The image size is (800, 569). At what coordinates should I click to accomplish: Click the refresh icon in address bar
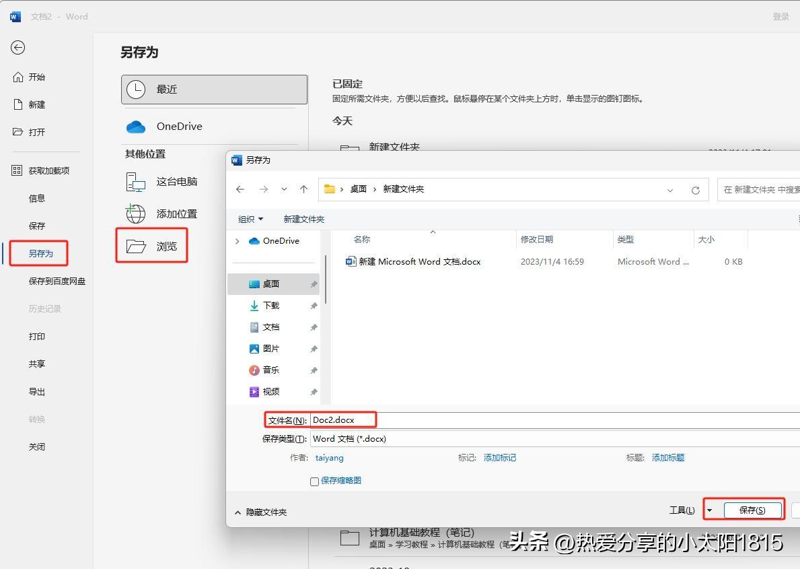696,191
